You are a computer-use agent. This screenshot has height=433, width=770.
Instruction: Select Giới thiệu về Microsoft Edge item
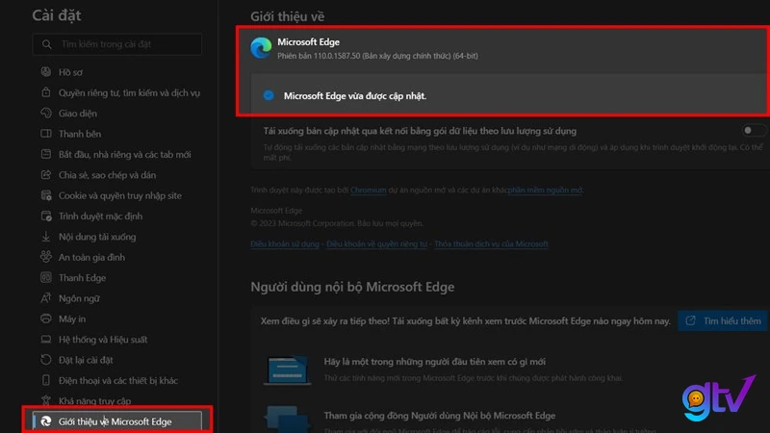point(116,421)
